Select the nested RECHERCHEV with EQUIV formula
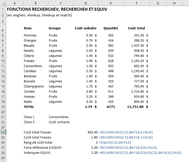Image resolution: width=189 pixels, height=162 pixels. tap(140, 153)
